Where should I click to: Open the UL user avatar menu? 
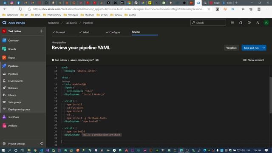click(x=266, y=23)
